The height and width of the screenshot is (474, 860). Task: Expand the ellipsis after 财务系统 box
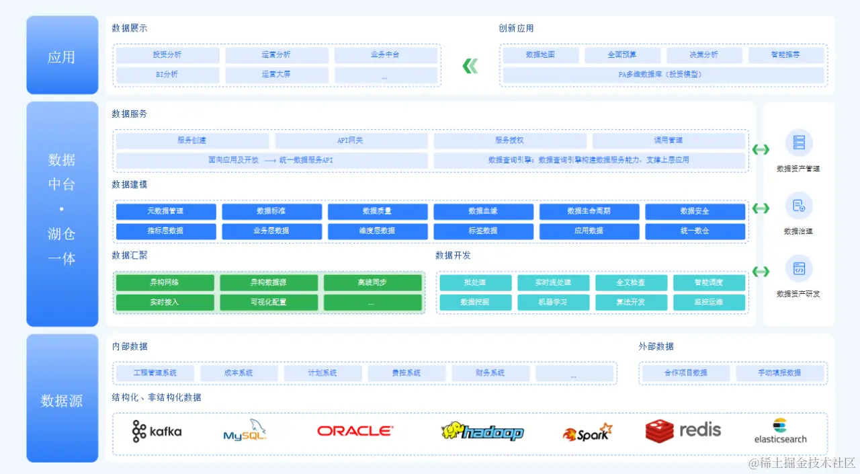[574, 373]
